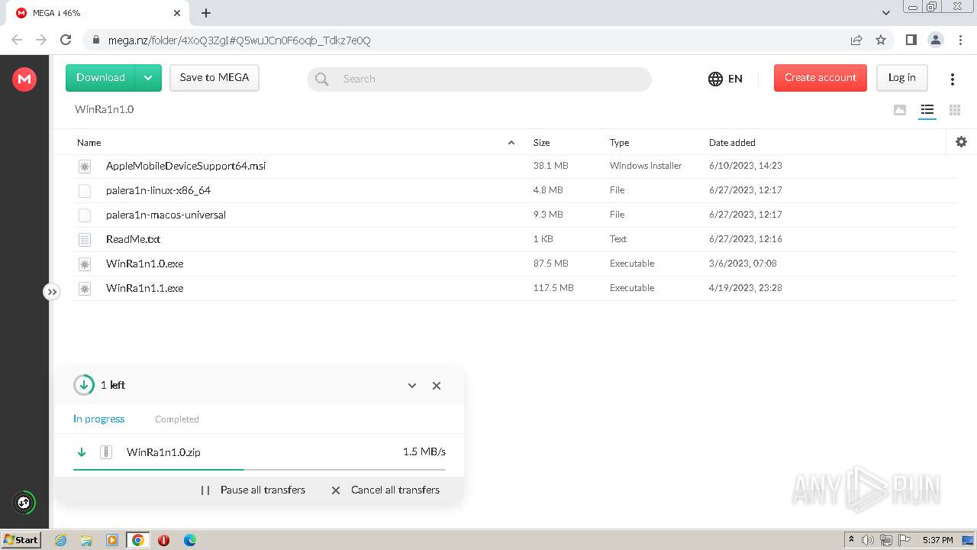The image size is (977, 550).
Task: Click the Log in button
Action: (x=902, y=78)
